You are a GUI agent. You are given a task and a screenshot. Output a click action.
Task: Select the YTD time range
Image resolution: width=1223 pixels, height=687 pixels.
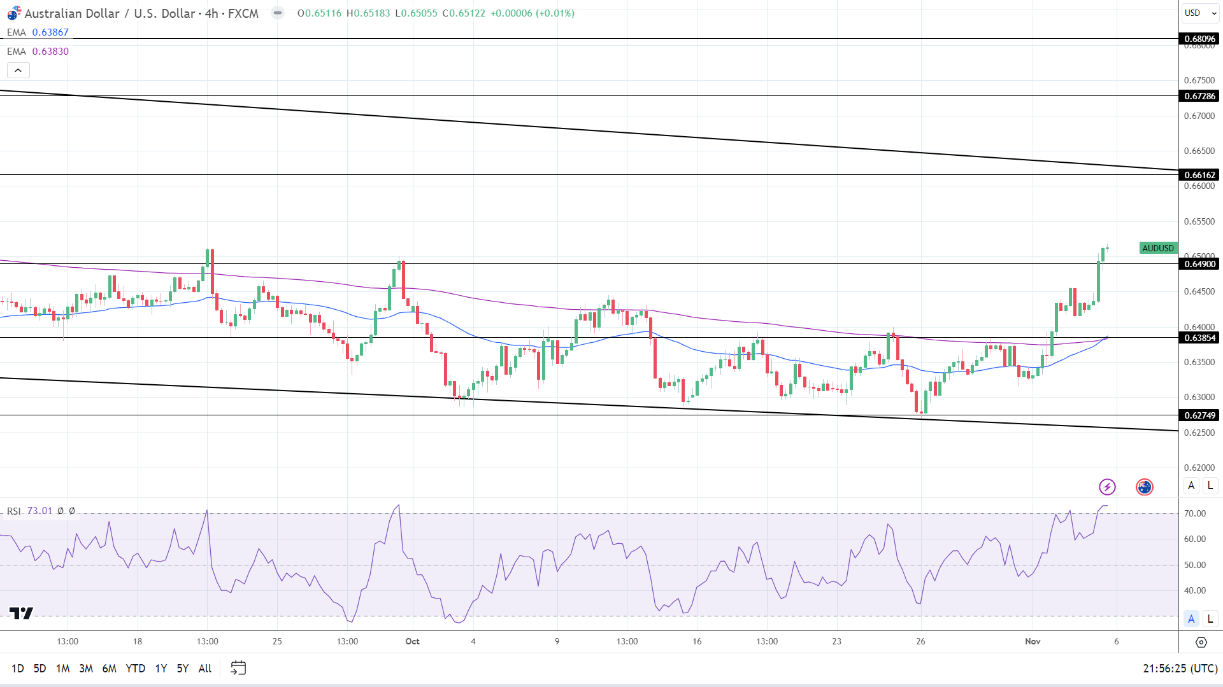135,668
